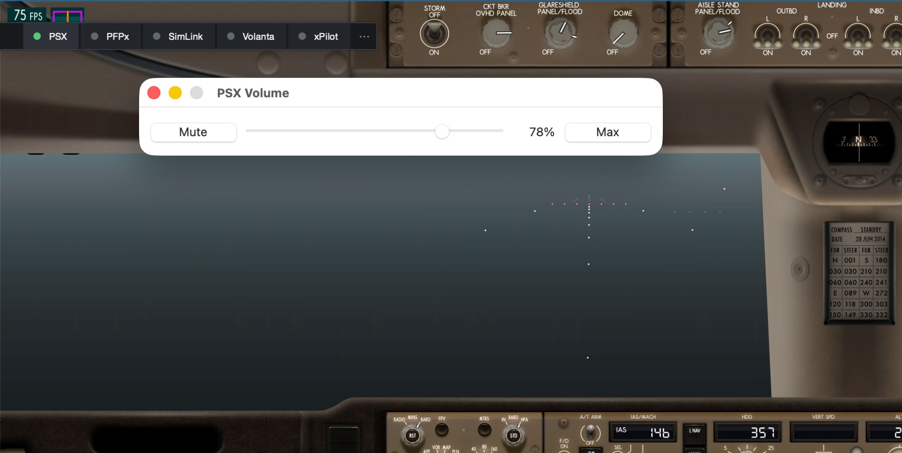
Task: Flip the STORM light toggle switch
Action: click(x=434, y=33)
